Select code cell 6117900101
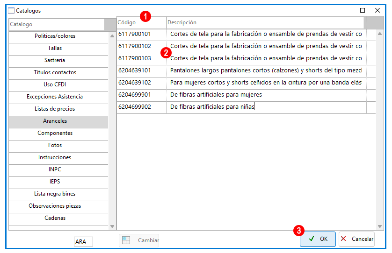Screen dimensions: 392x253 pos(141,34)
